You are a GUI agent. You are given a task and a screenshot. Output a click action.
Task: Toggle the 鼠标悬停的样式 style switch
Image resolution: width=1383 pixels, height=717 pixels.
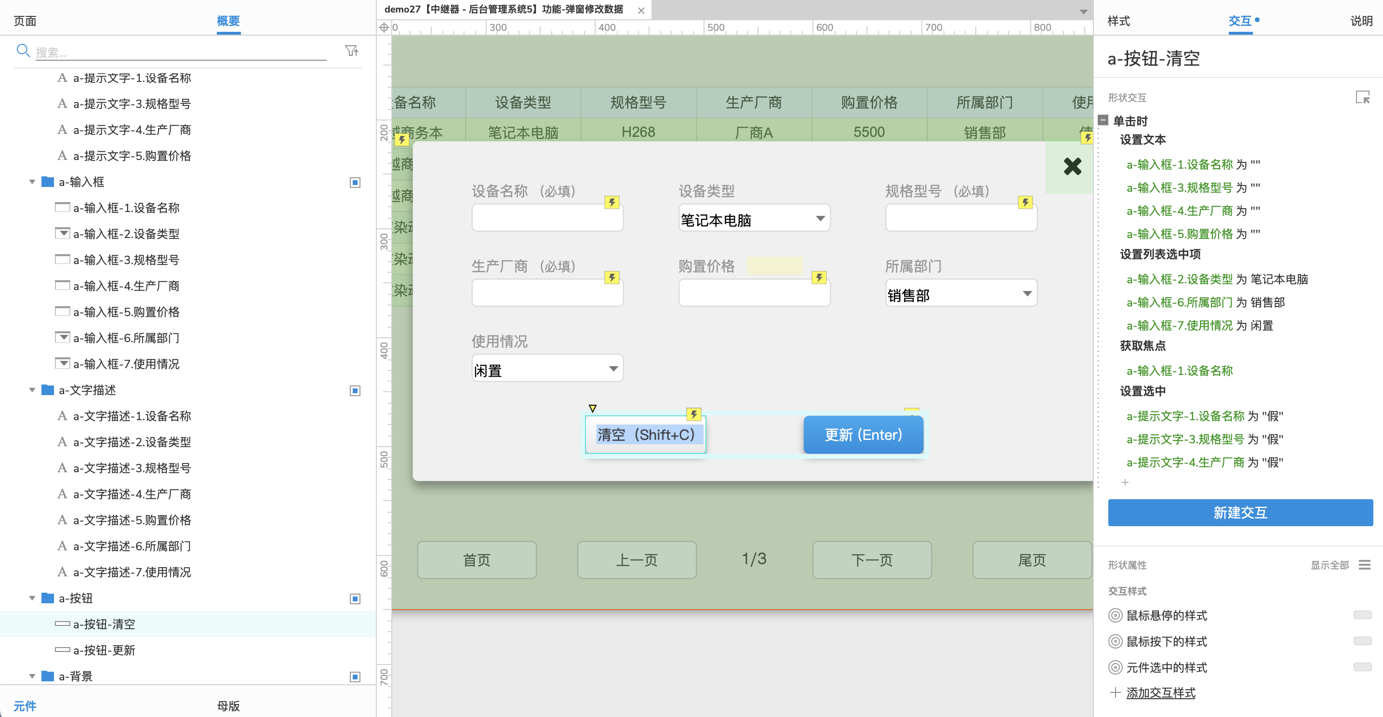coord(1362,615)
